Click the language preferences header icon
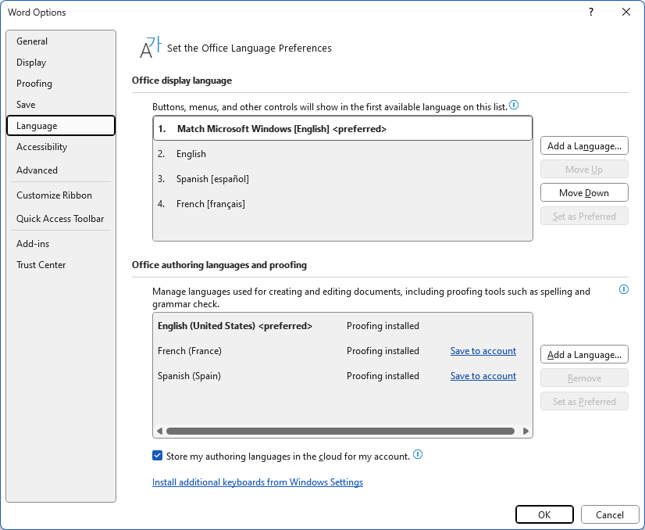645x530 pixels. pos(151,48)
